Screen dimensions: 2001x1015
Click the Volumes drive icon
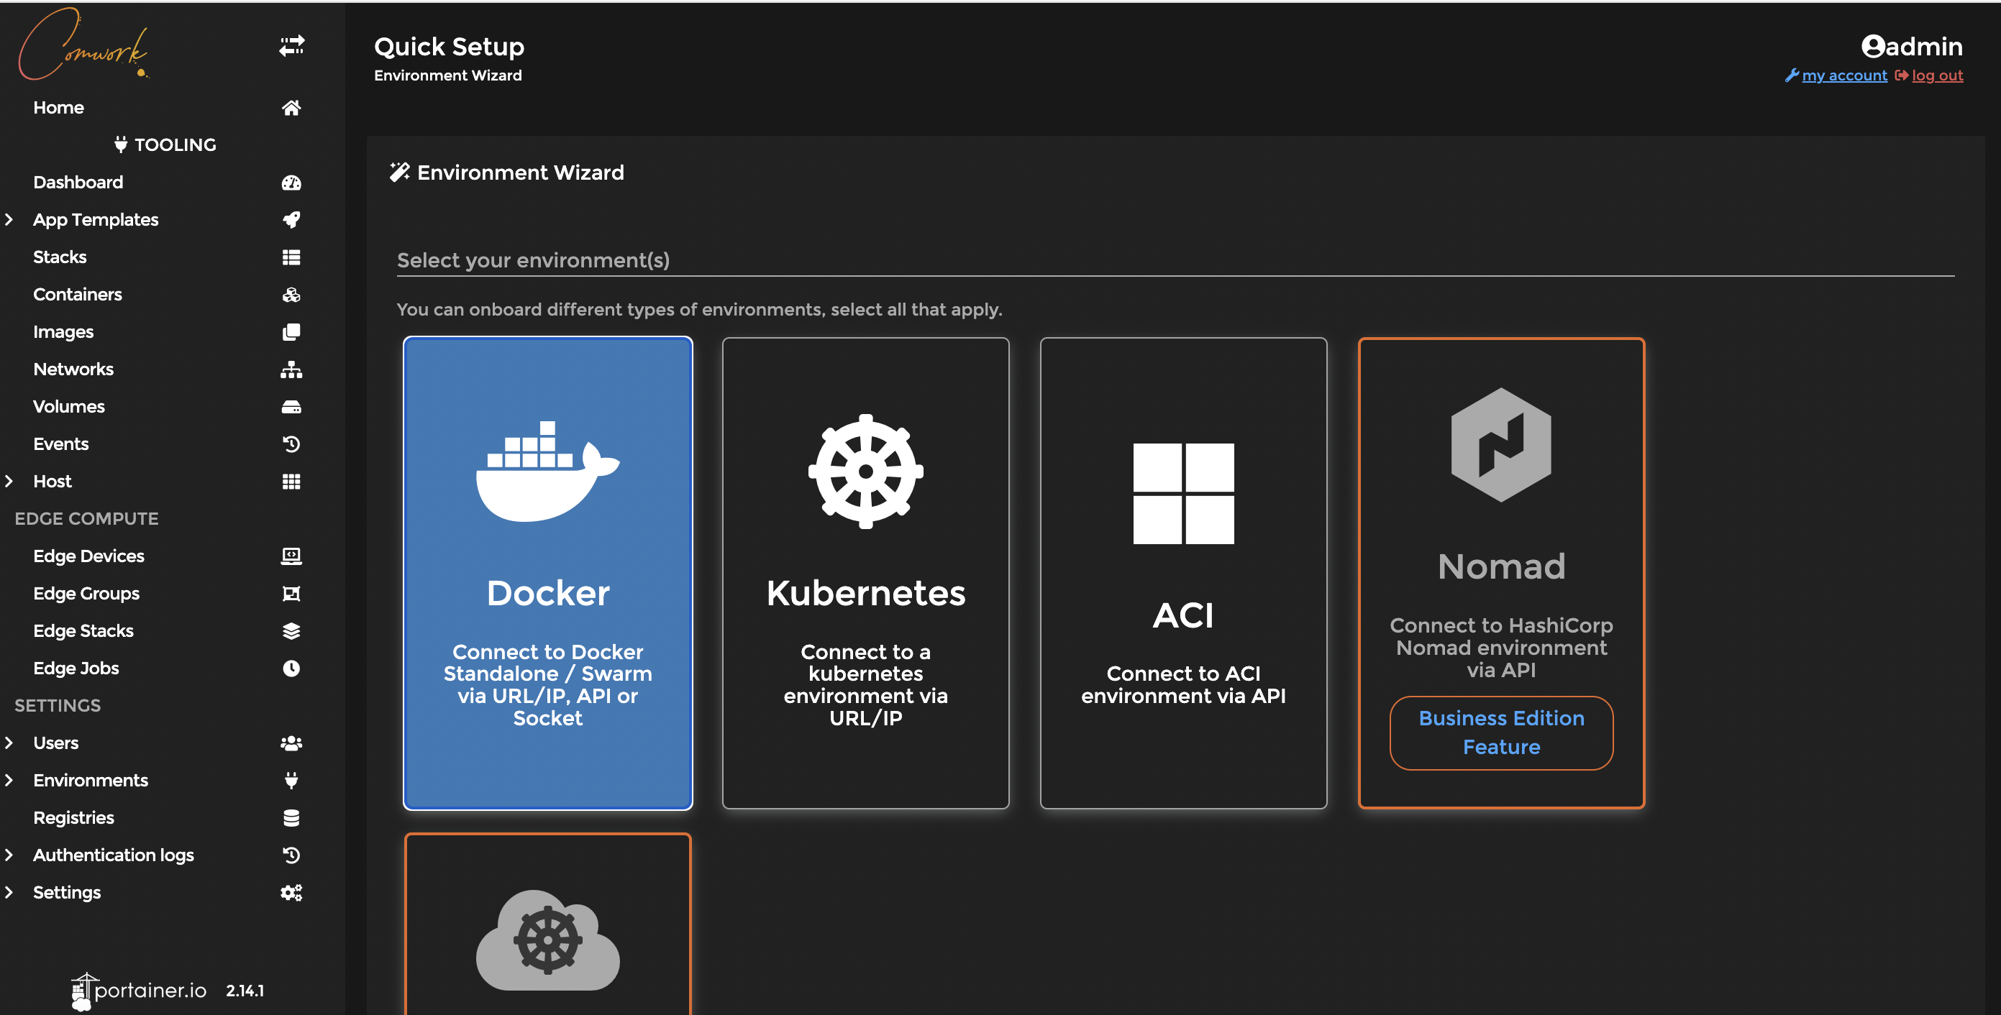291,407
